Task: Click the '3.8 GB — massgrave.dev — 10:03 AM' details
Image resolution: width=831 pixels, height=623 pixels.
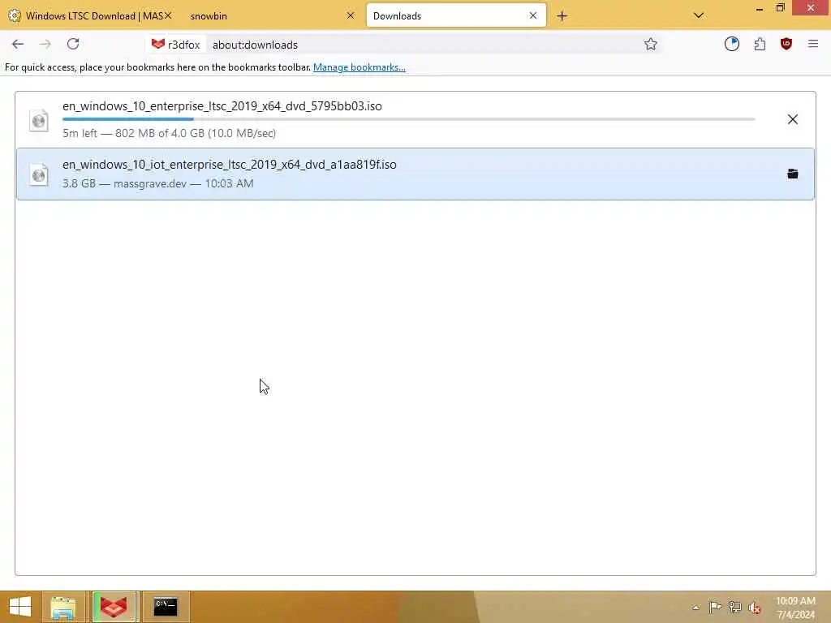Action: pos(158,183)
